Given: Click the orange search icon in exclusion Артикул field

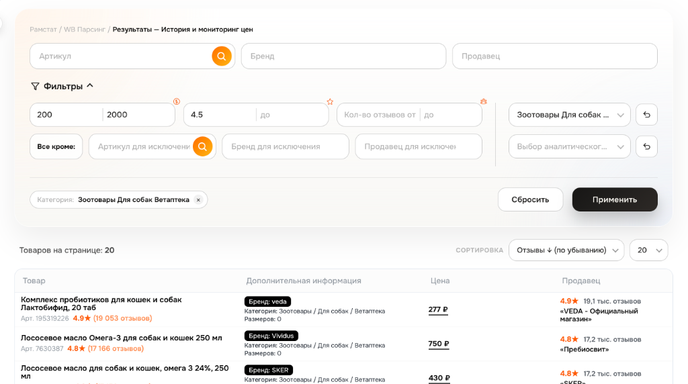Looking at the screenshot, I should 202,146.
